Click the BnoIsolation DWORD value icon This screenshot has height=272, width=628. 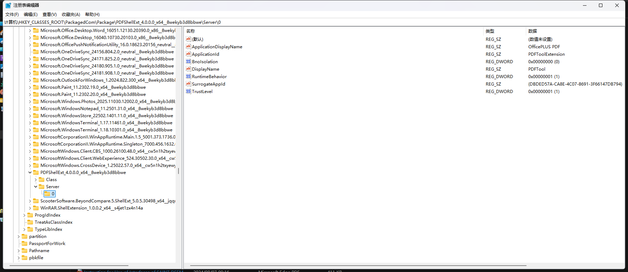[x=188, y=61]
